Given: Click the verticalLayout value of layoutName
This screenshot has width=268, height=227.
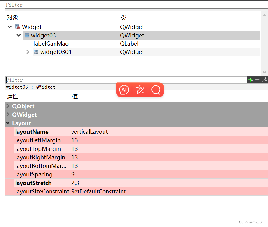Looking at the screenshot, I should 90,132.
